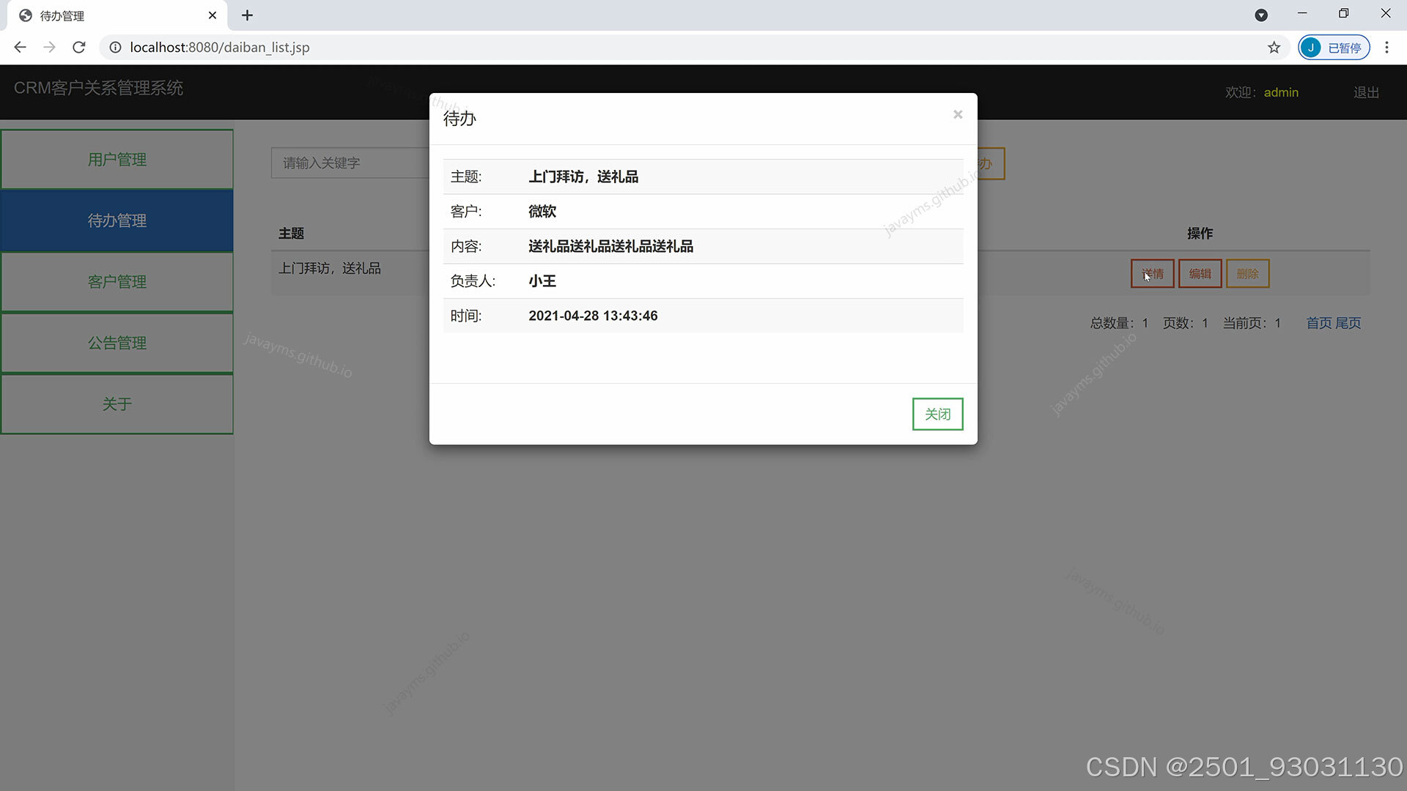Image resolution: width=1407 pixels, height=791 pixels.
Task: Click the 操作 column header
Action: 1200,233
